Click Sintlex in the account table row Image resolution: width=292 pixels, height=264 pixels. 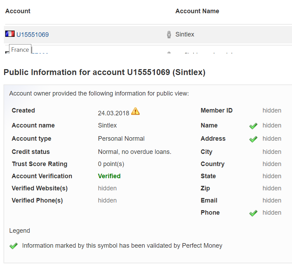click(185, 34)
